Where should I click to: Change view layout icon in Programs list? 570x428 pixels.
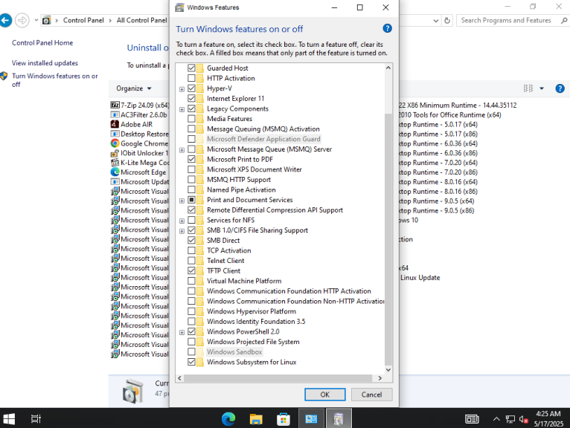tap(528, 88)
